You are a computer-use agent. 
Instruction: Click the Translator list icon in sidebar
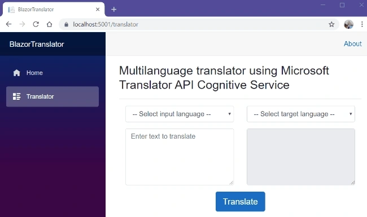16,96
